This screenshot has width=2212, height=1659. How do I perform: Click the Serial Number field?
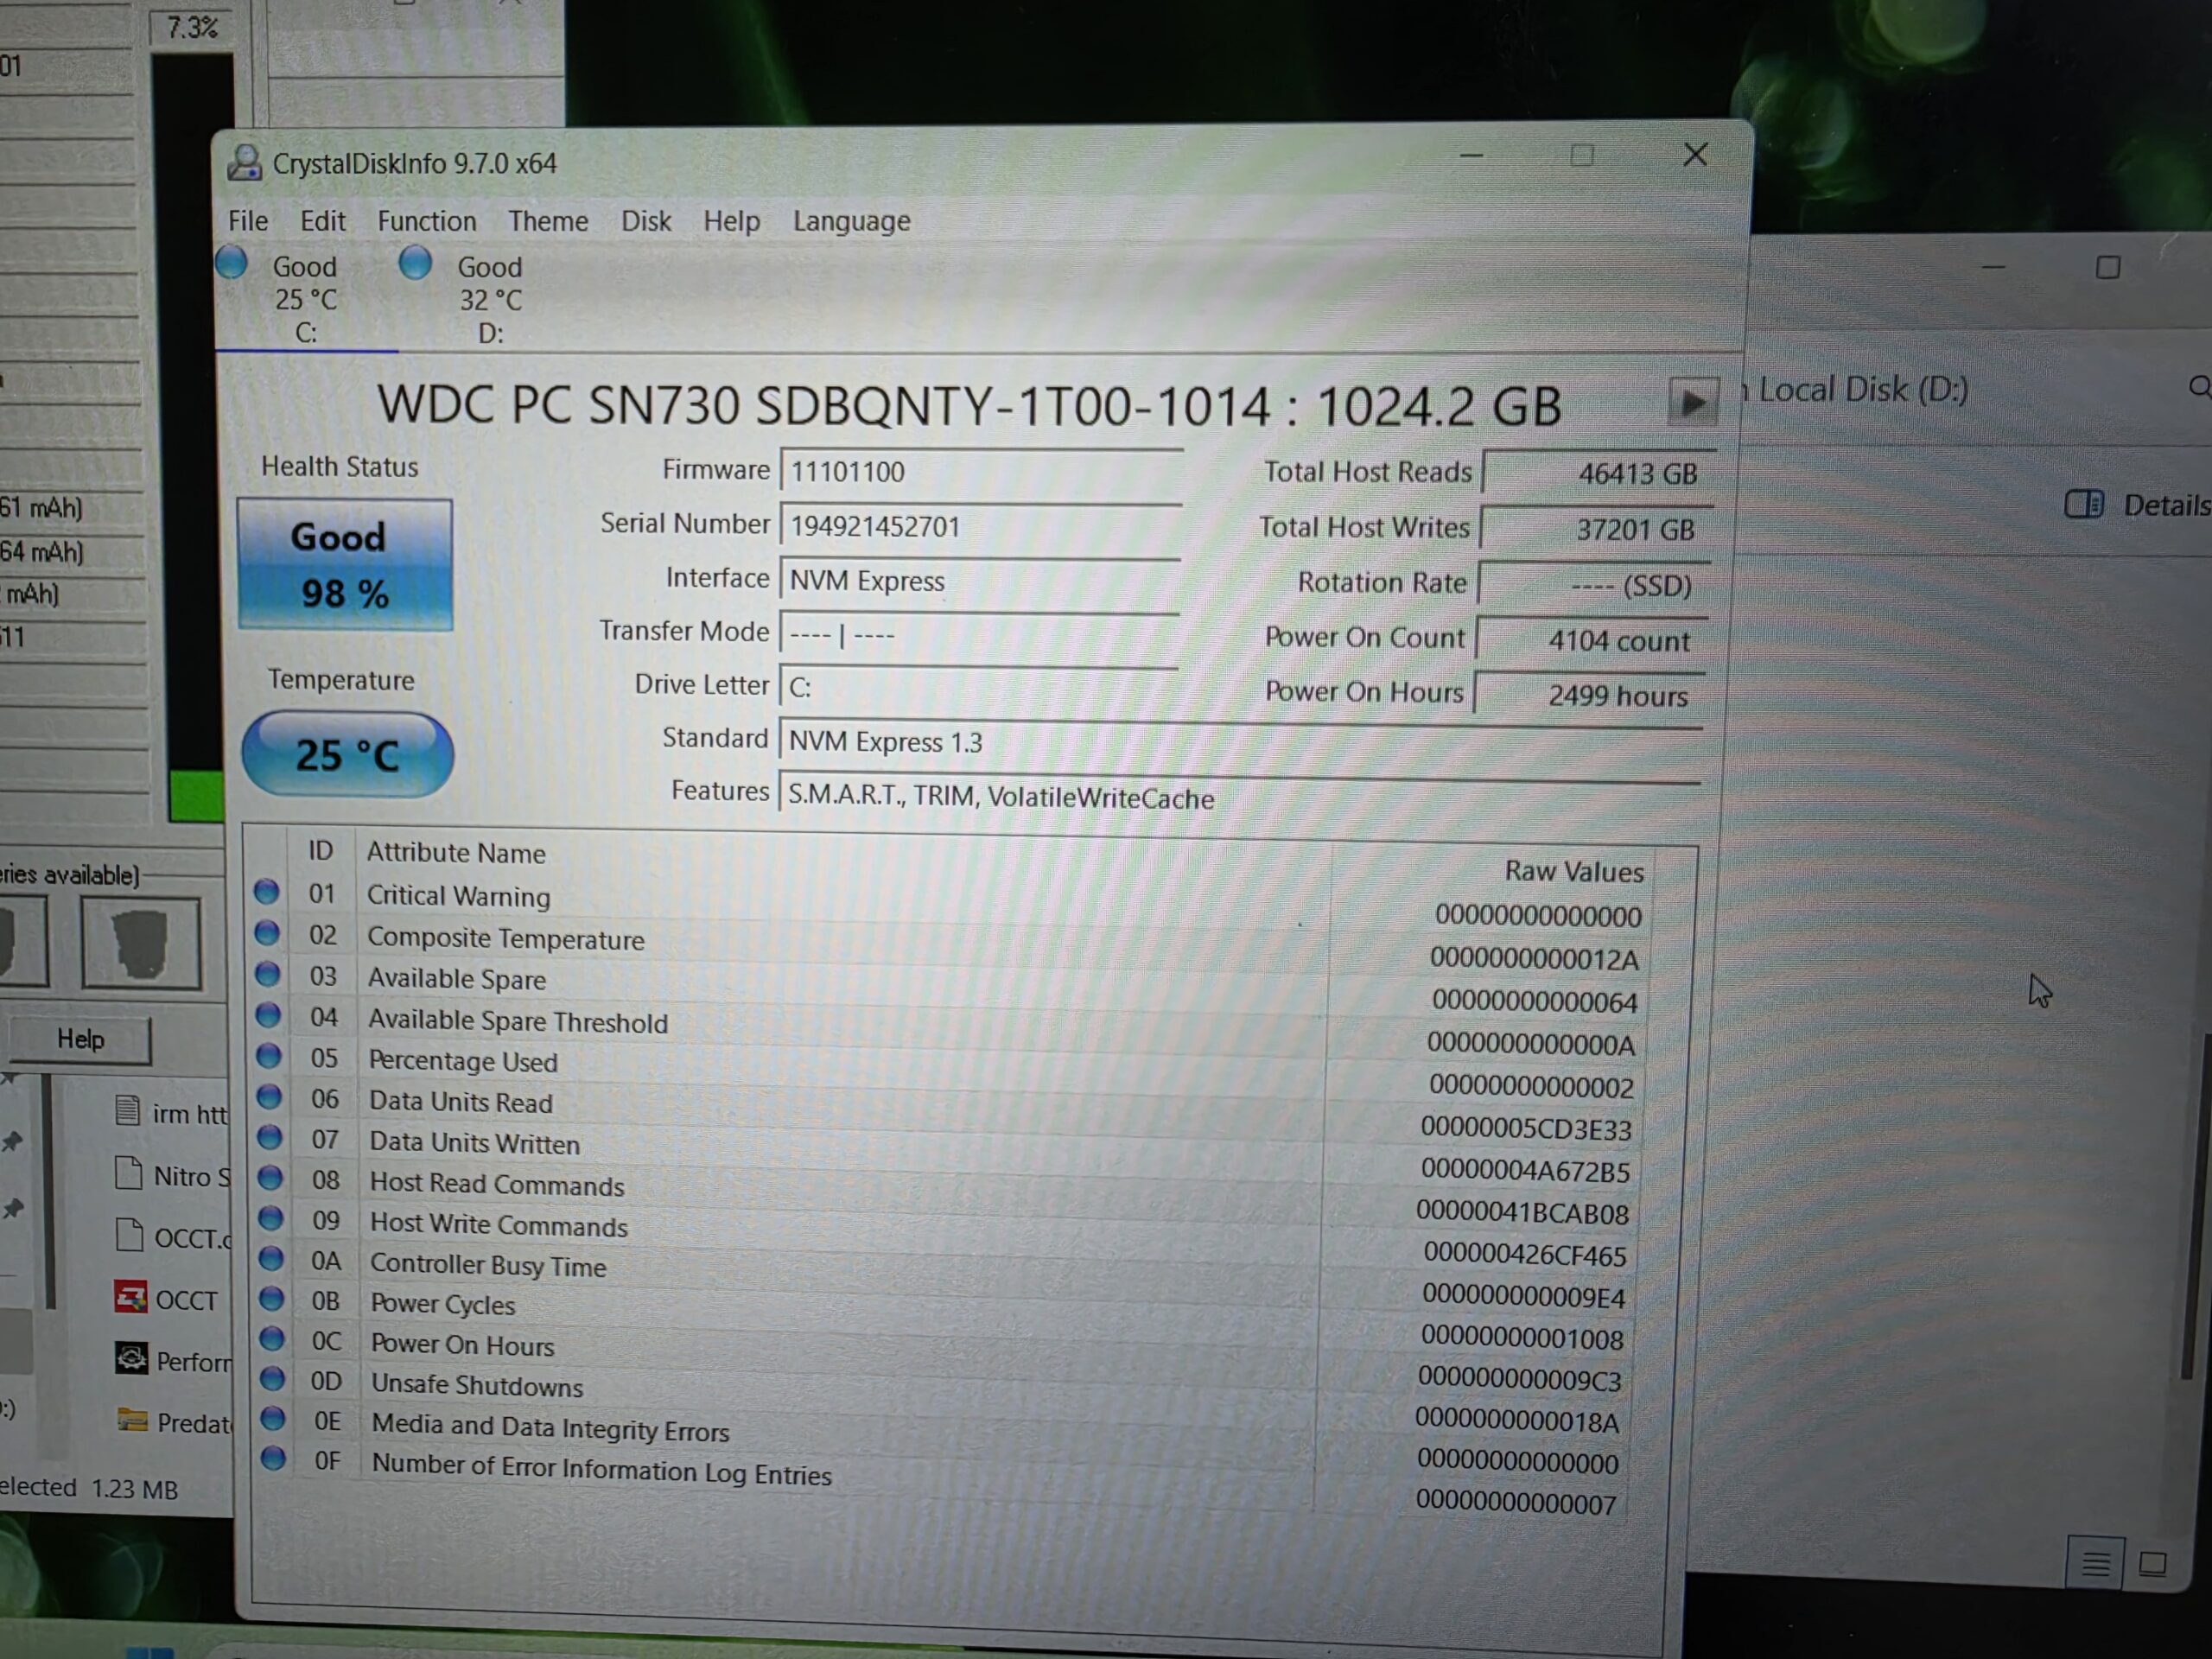[981, 527]
